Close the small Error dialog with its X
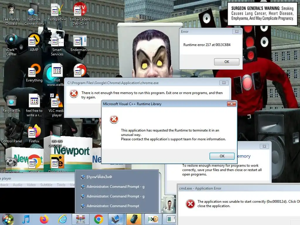 [x=237, y=32]
